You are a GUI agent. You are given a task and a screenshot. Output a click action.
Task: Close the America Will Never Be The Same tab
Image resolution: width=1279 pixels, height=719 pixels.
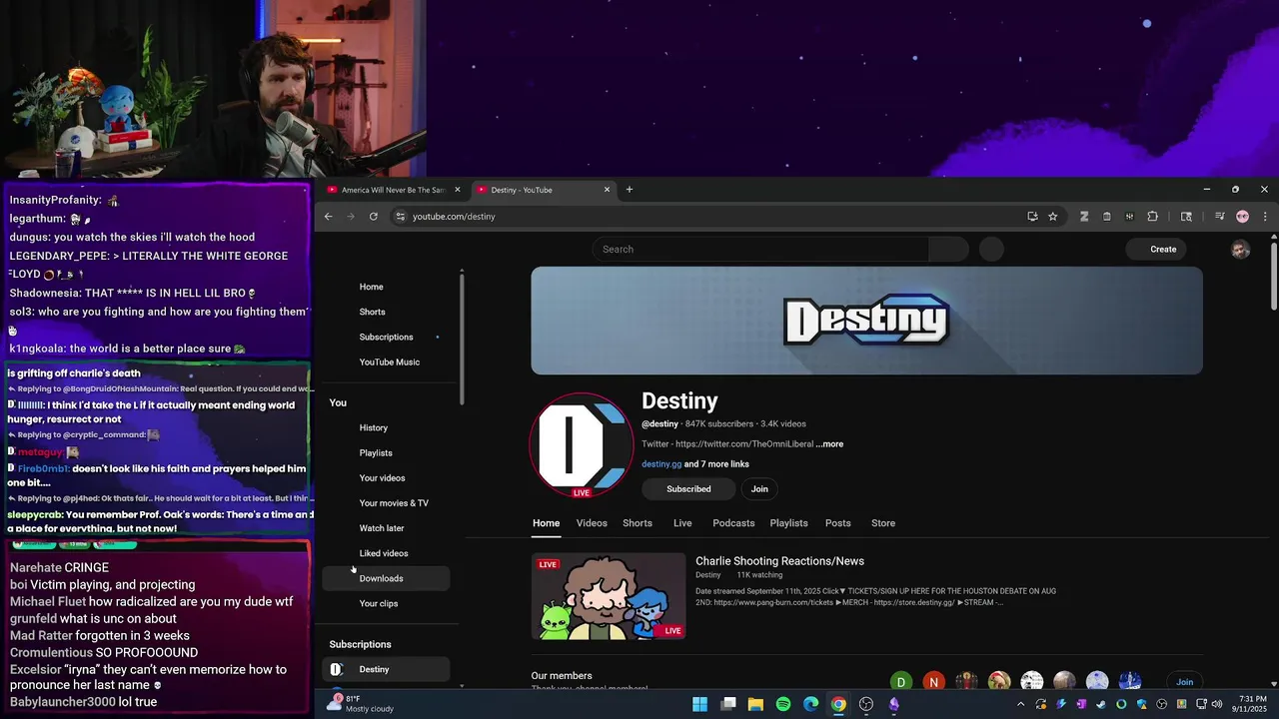(x=458, y=190)
